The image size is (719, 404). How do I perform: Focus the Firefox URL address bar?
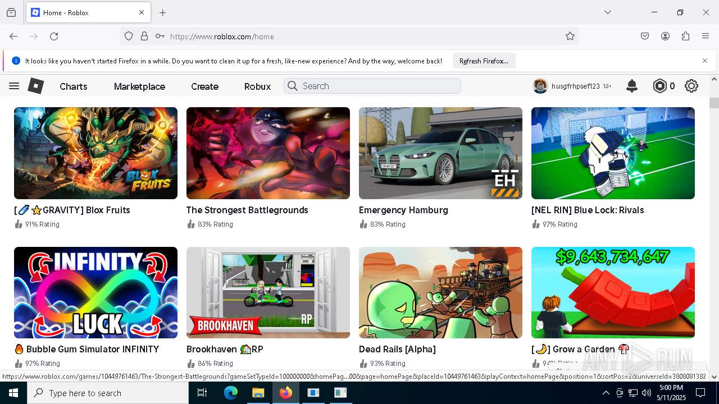tap(348, 36)
